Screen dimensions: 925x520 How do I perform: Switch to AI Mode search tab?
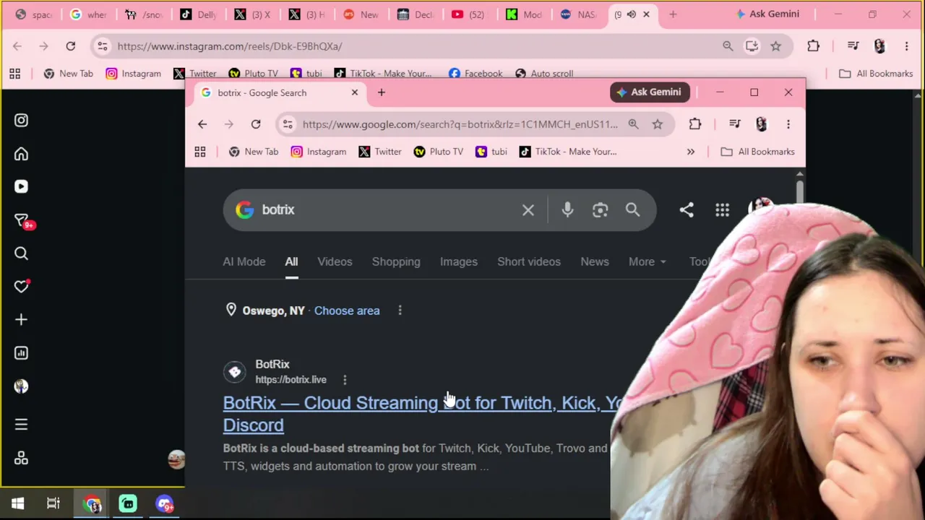pos(244,261)
